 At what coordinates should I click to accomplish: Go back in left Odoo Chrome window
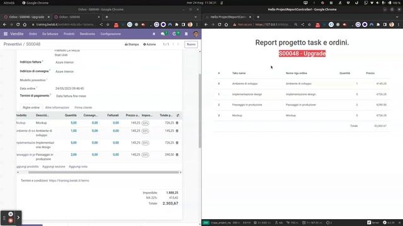[x=4, y=24]
